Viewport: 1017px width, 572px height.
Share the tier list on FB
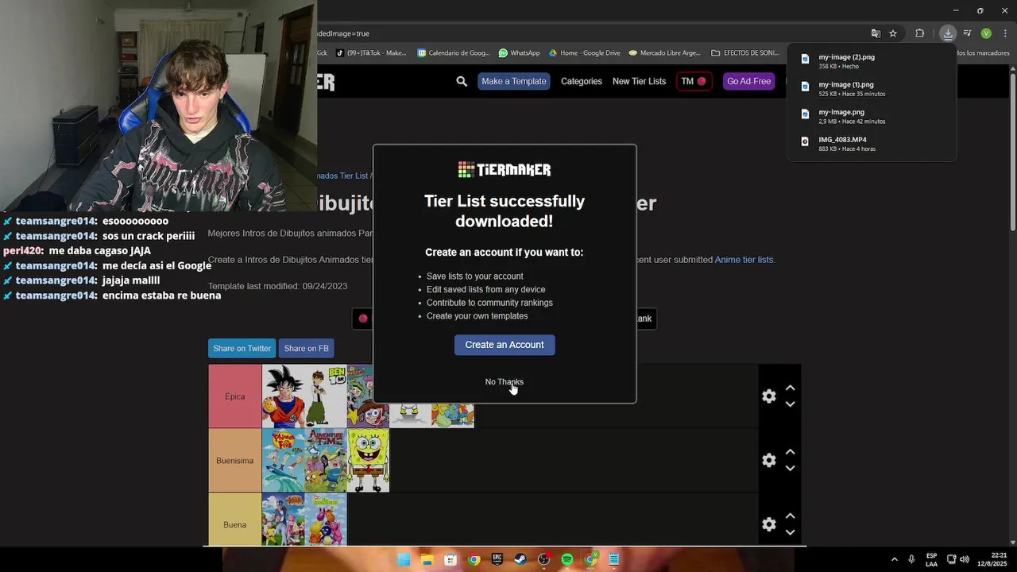point(306,348)
